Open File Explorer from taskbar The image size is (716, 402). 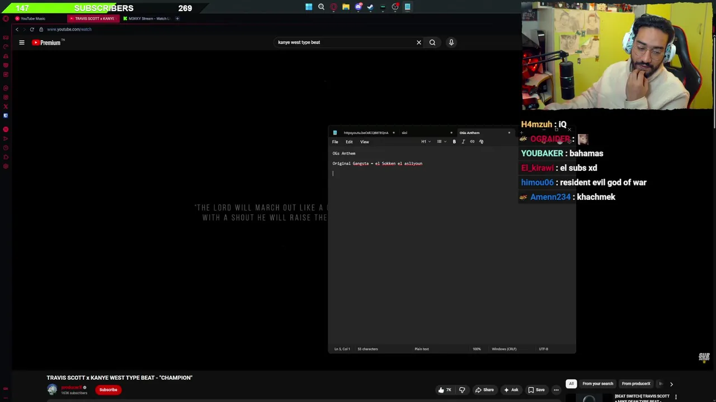click(x=346, y=7)
